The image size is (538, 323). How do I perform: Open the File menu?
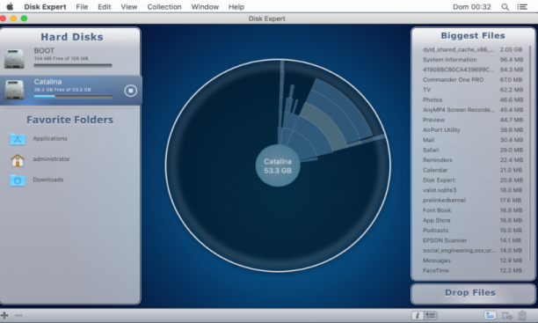click(x=82, y=7)
